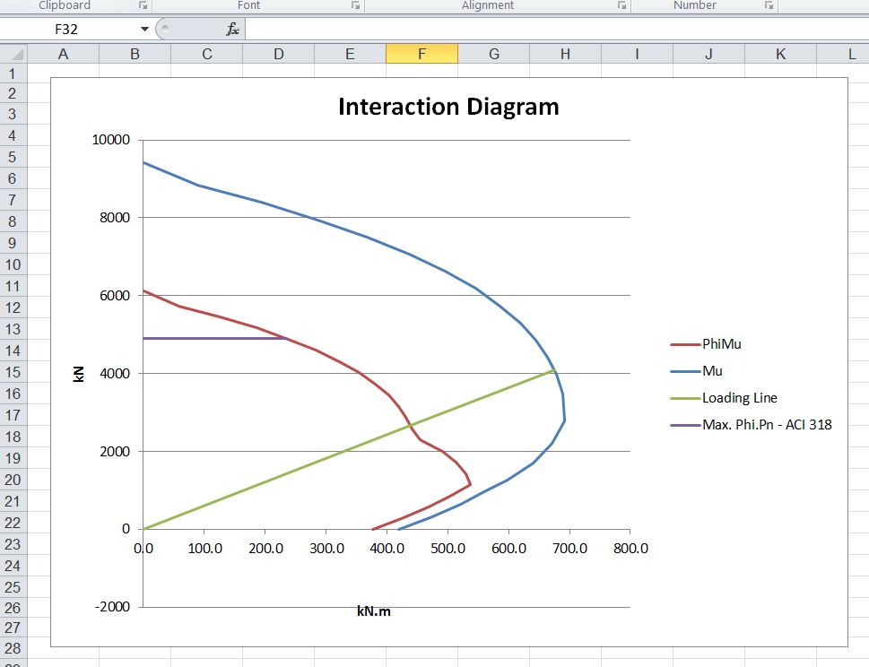Expand the Name Box dropdown arrow
This screenshot has width=869, height=667.
click(x=144, y=30)
